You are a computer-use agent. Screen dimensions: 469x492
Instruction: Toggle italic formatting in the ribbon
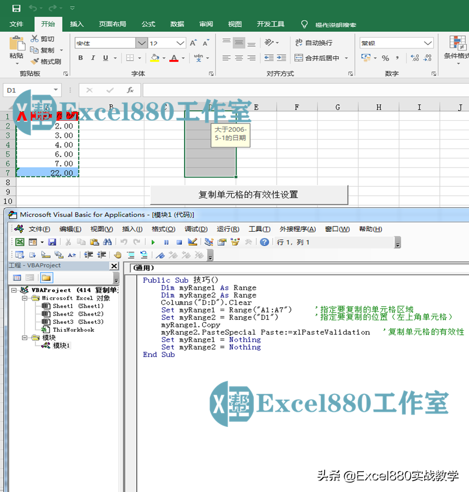click(x=93, y=58)
